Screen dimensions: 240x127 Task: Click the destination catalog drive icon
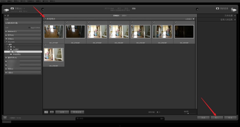click(x=234, y=9)
